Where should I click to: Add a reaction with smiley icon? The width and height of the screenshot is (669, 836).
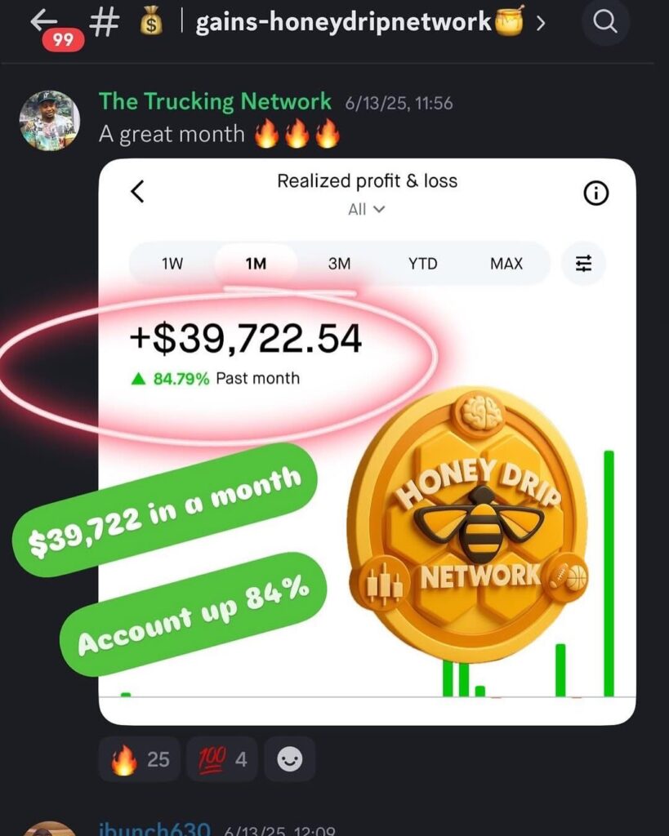(x=290, y=758)
